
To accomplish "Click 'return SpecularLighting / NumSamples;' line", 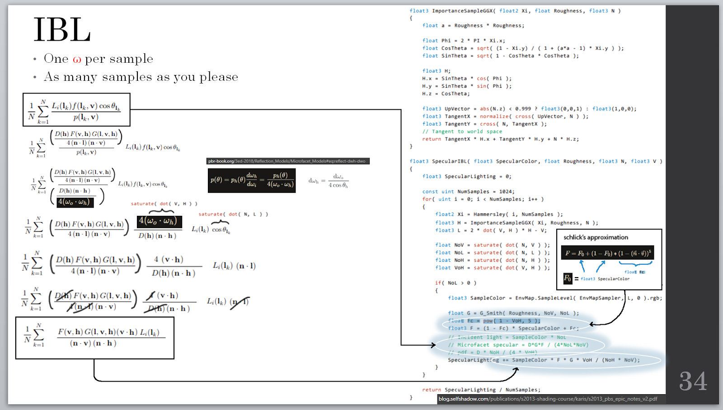I will (481, 390).
